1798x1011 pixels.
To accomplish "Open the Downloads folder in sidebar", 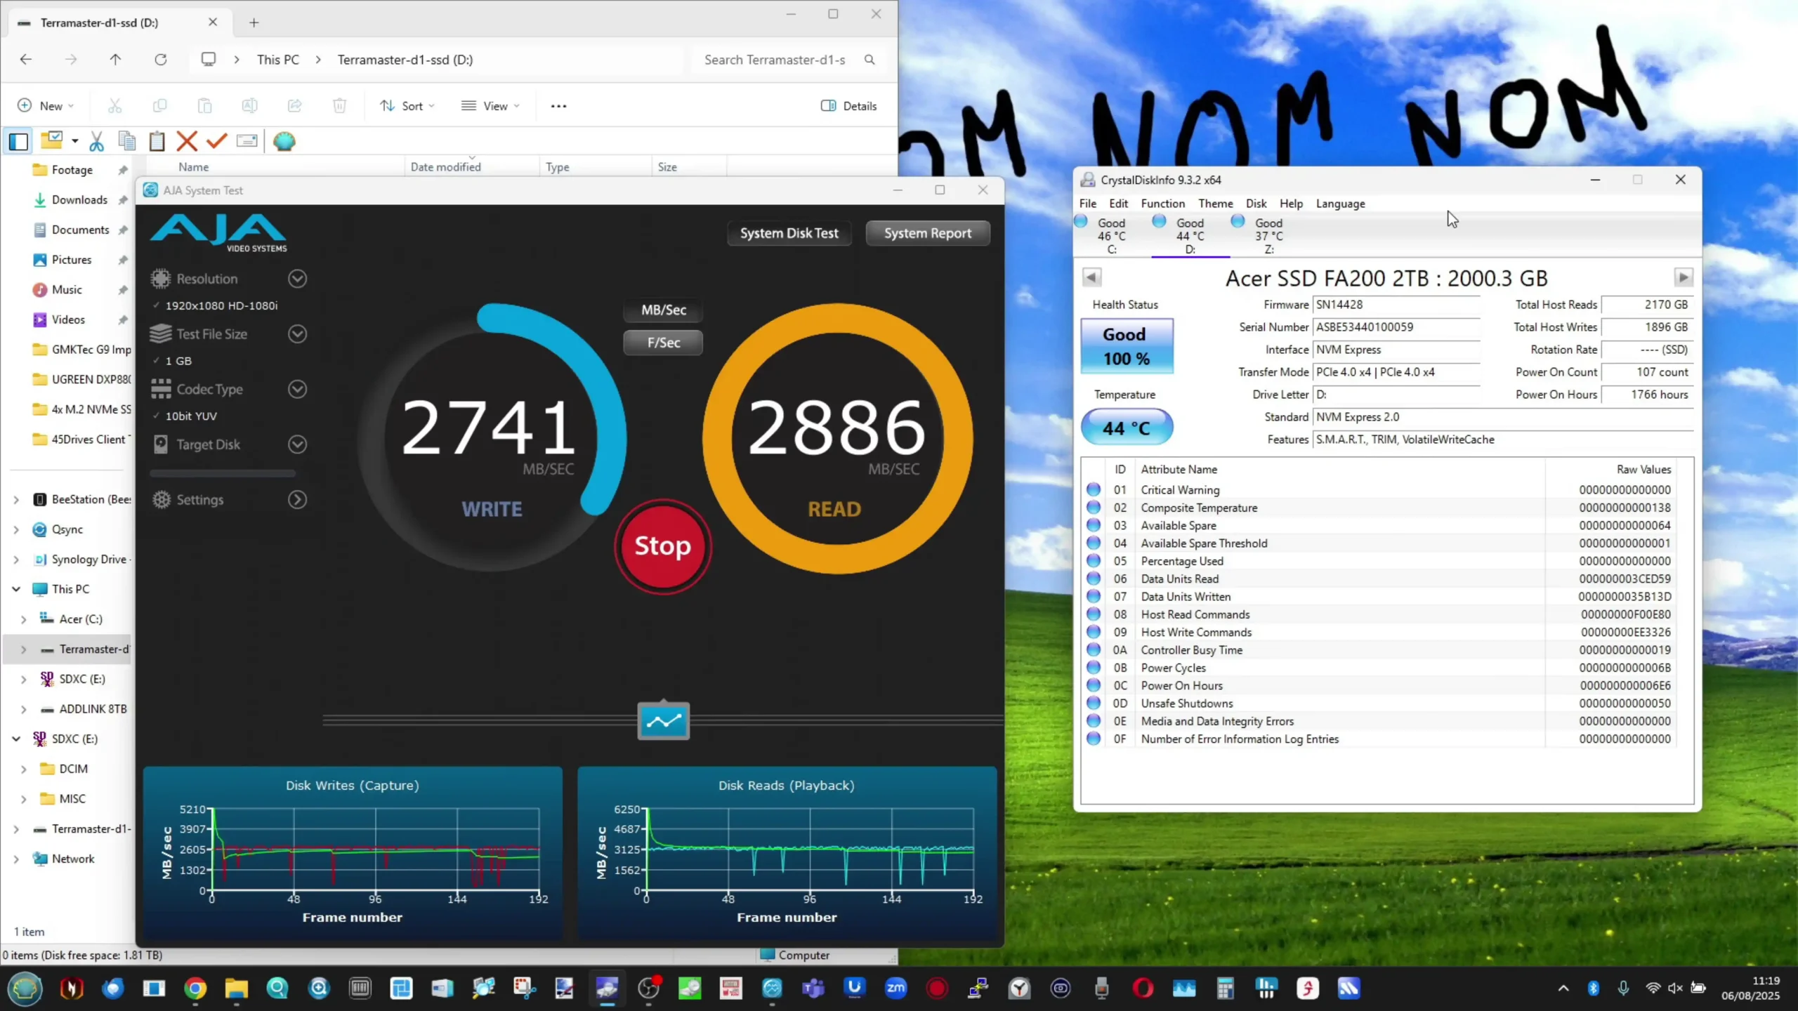I will click(x=79, y=200).
